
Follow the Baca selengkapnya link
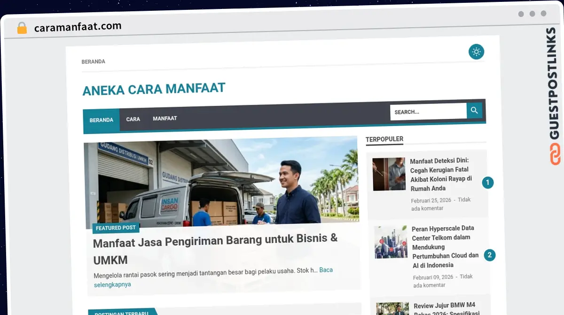[213, 277]
